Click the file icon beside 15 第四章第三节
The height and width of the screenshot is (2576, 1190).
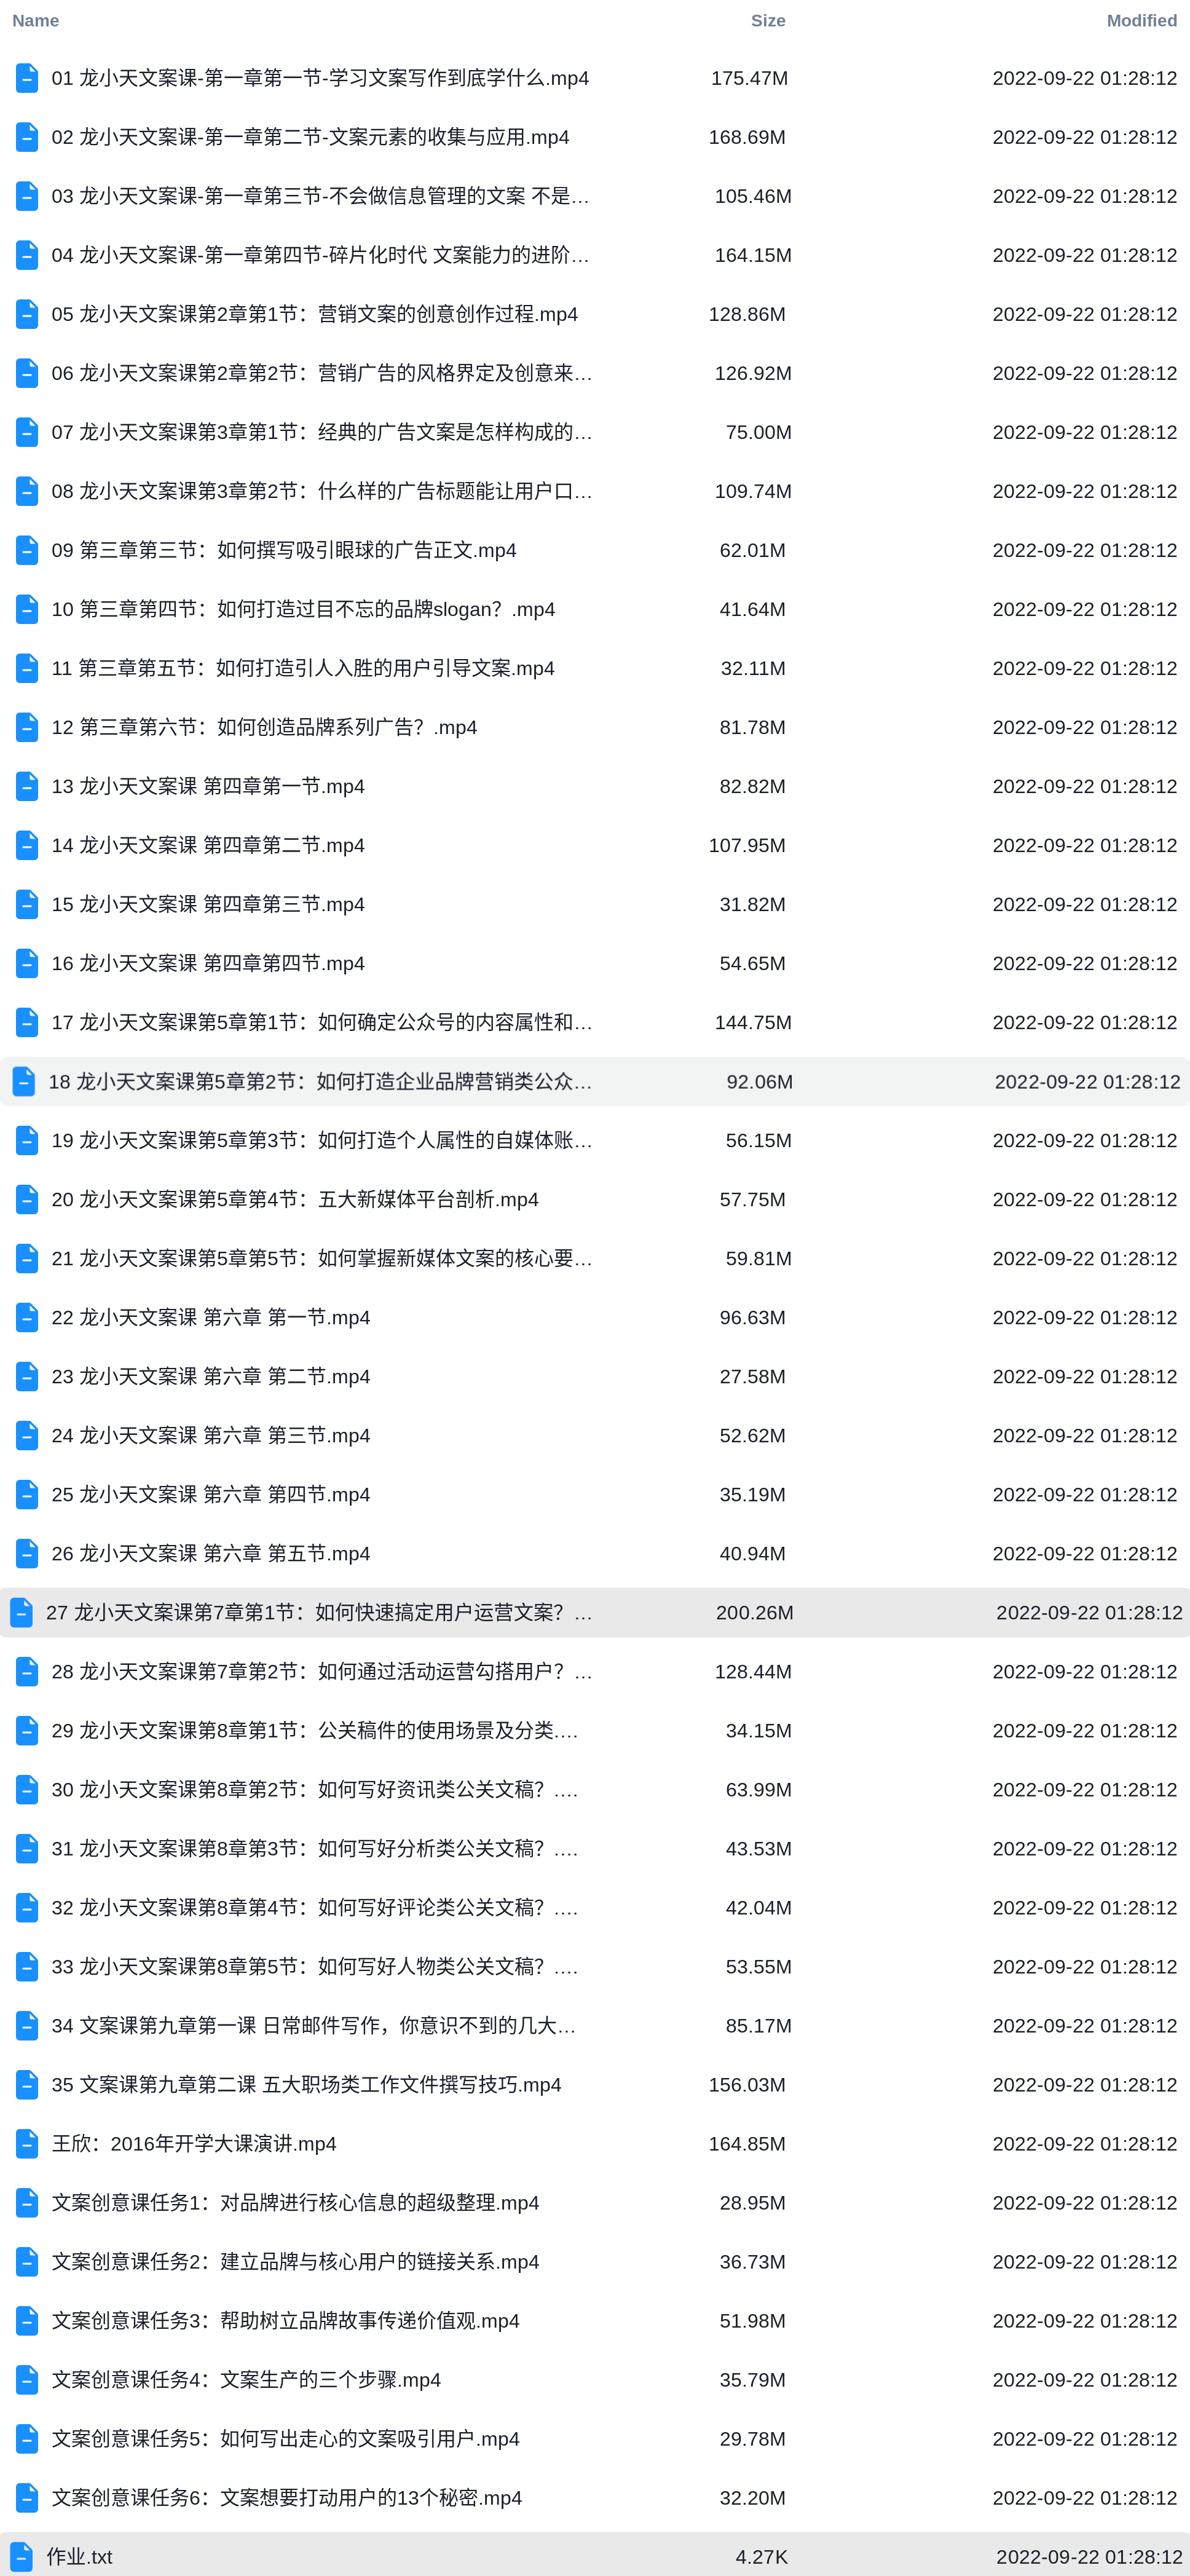pyautogui.click(x=27, y=904)
